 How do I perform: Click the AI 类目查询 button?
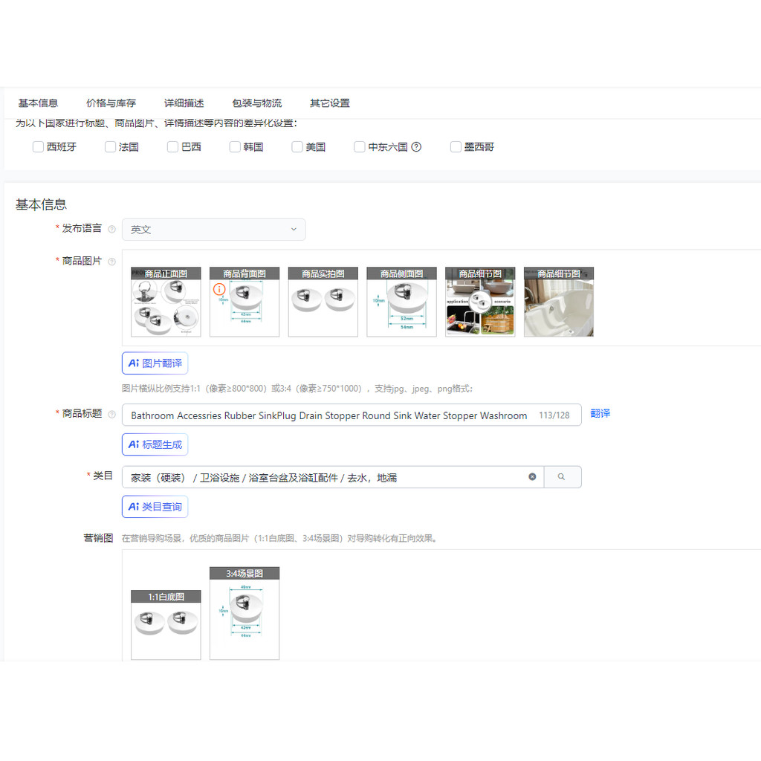coord(155,507)
